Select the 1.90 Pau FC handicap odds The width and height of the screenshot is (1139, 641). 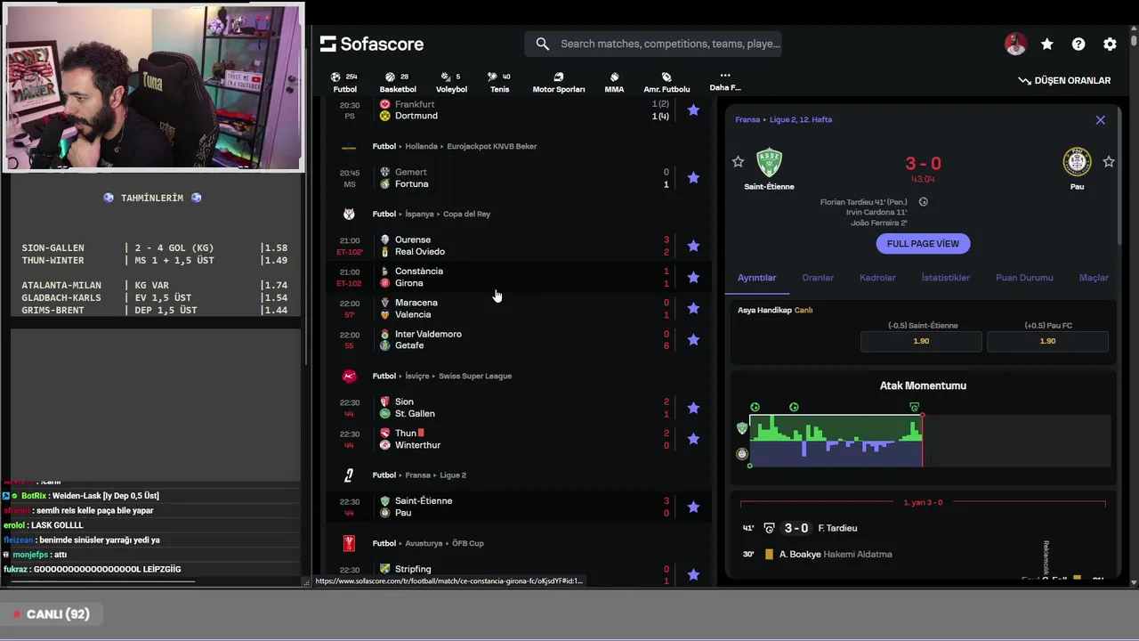tap(1047, 341)
